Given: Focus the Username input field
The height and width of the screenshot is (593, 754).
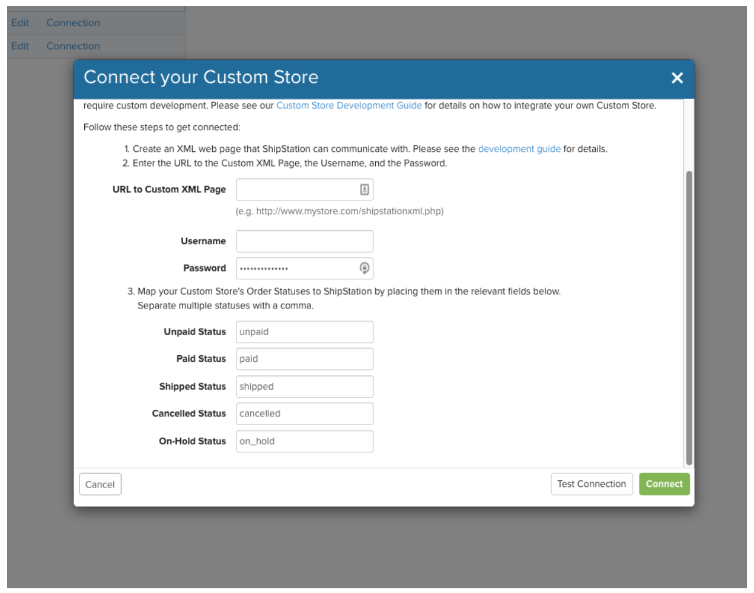Looking at the screenshot, I should pyautogui.click(x=305, y=241).
